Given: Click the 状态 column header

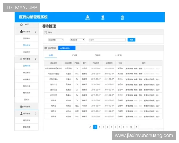Looking at the screenshot, I should point(120,63).
